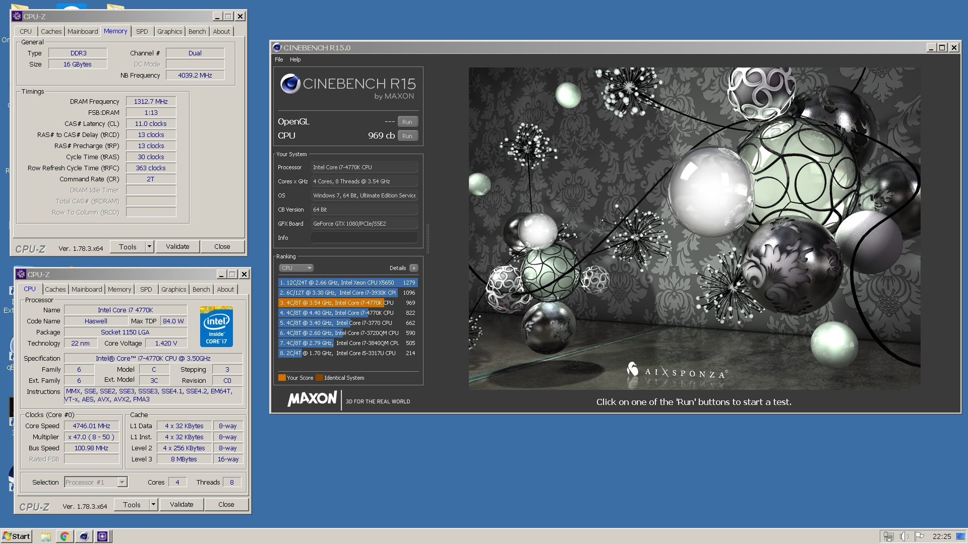Expand ranking Details arrow button
Viewport: 968px width, 544px height.
coord(413,268)
